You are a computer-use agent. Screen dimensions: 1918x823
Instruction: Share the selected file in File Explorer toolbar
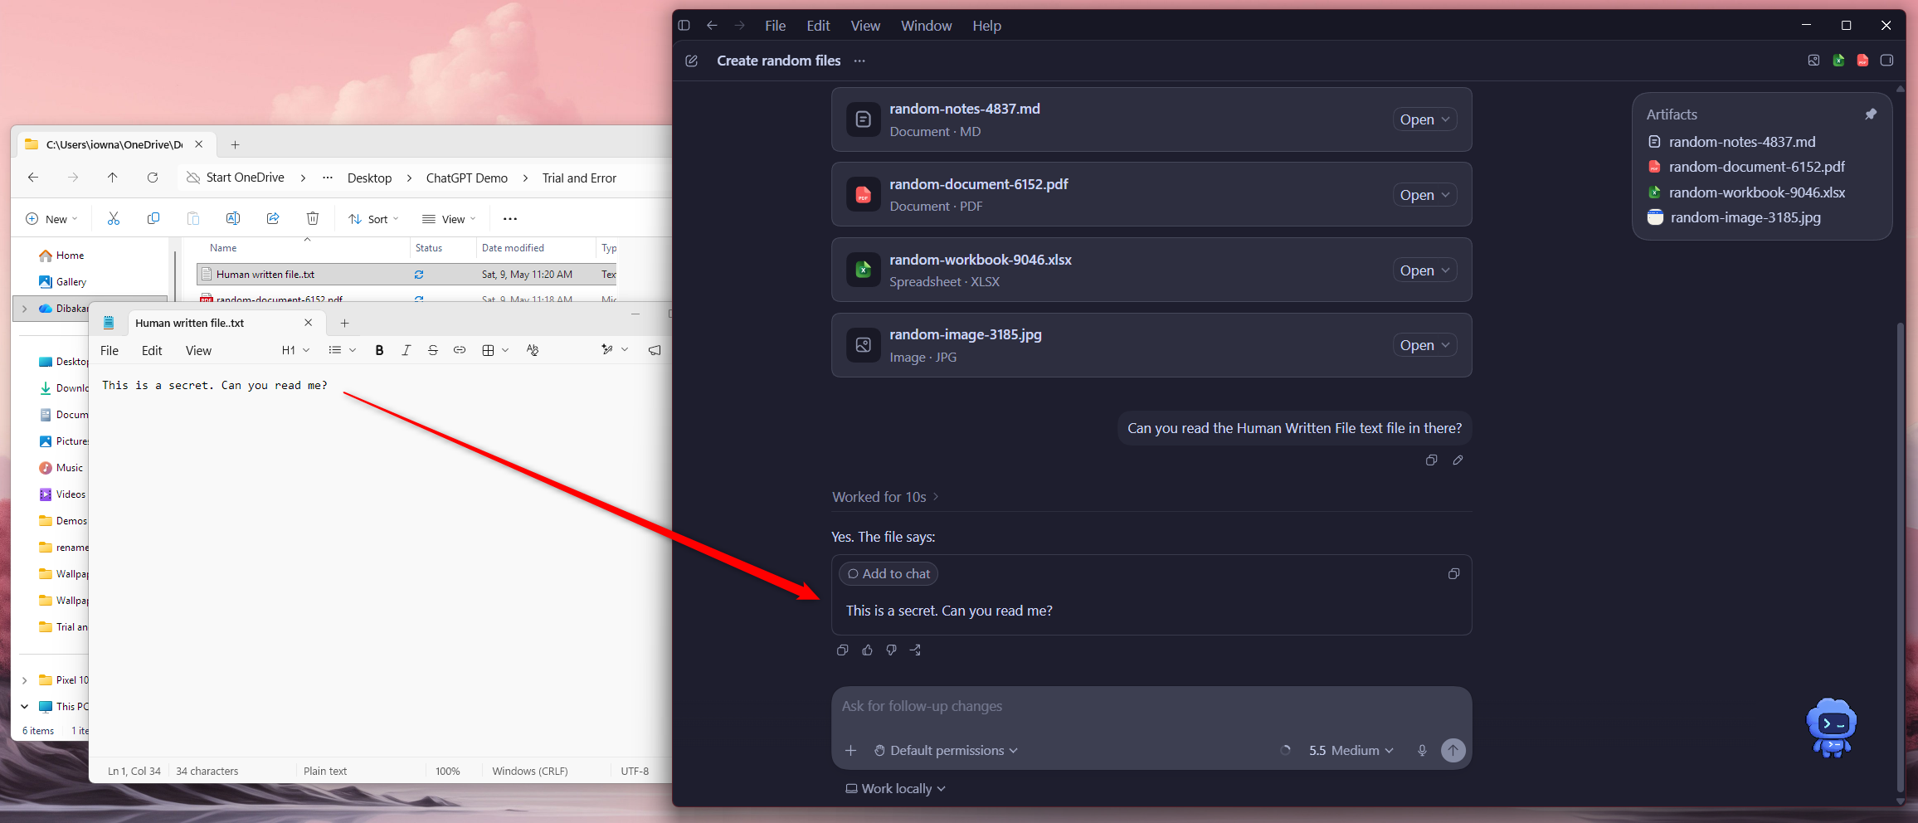point(273,218)
